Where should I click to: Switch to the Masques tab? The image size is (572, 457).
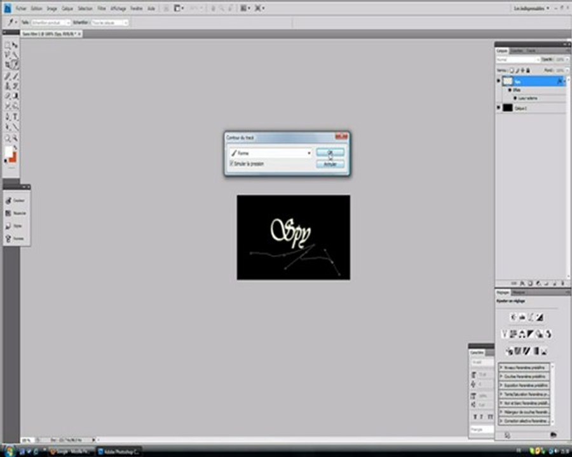click(x=519, y=292)
